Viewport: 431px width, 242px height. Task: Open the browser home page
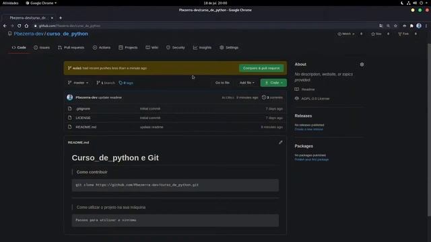pos(26,26)
